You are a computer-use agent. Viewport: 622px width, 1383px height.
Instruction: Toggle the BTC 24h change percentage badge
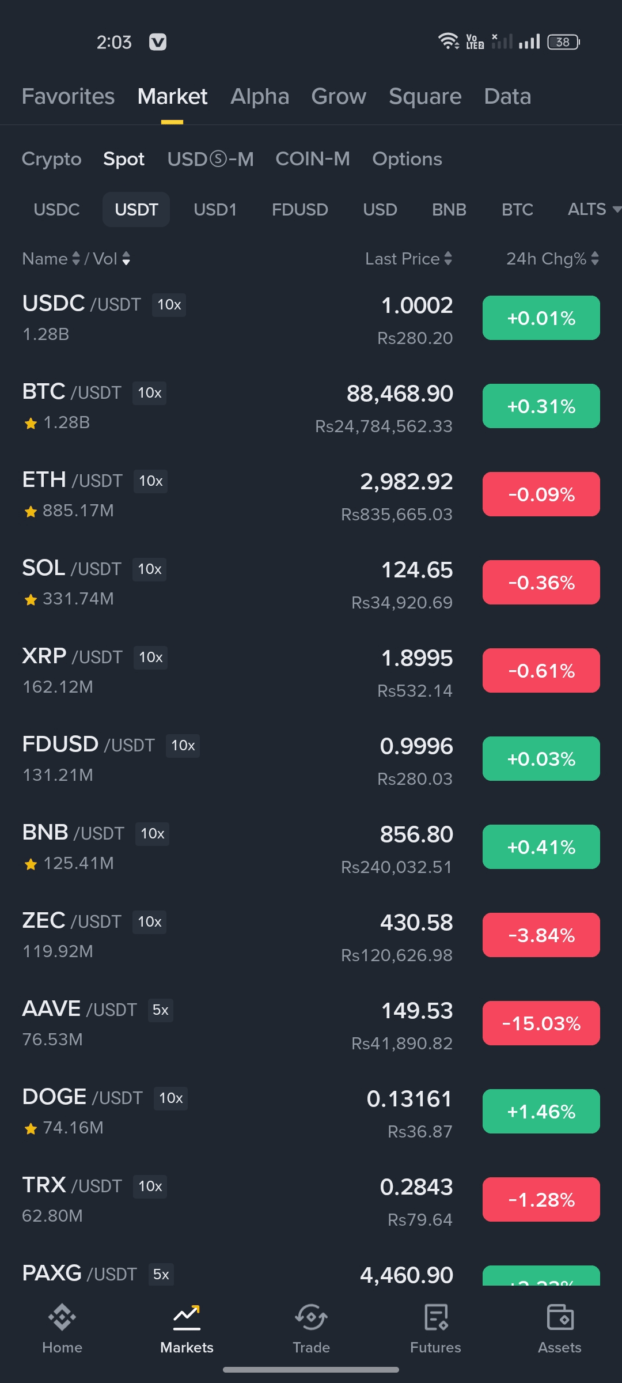click(541, 406)
